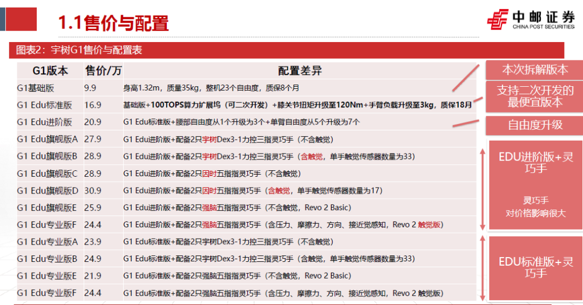Select the G1 Edu进阶版 description ending Revo 2 触觉版

283,225
